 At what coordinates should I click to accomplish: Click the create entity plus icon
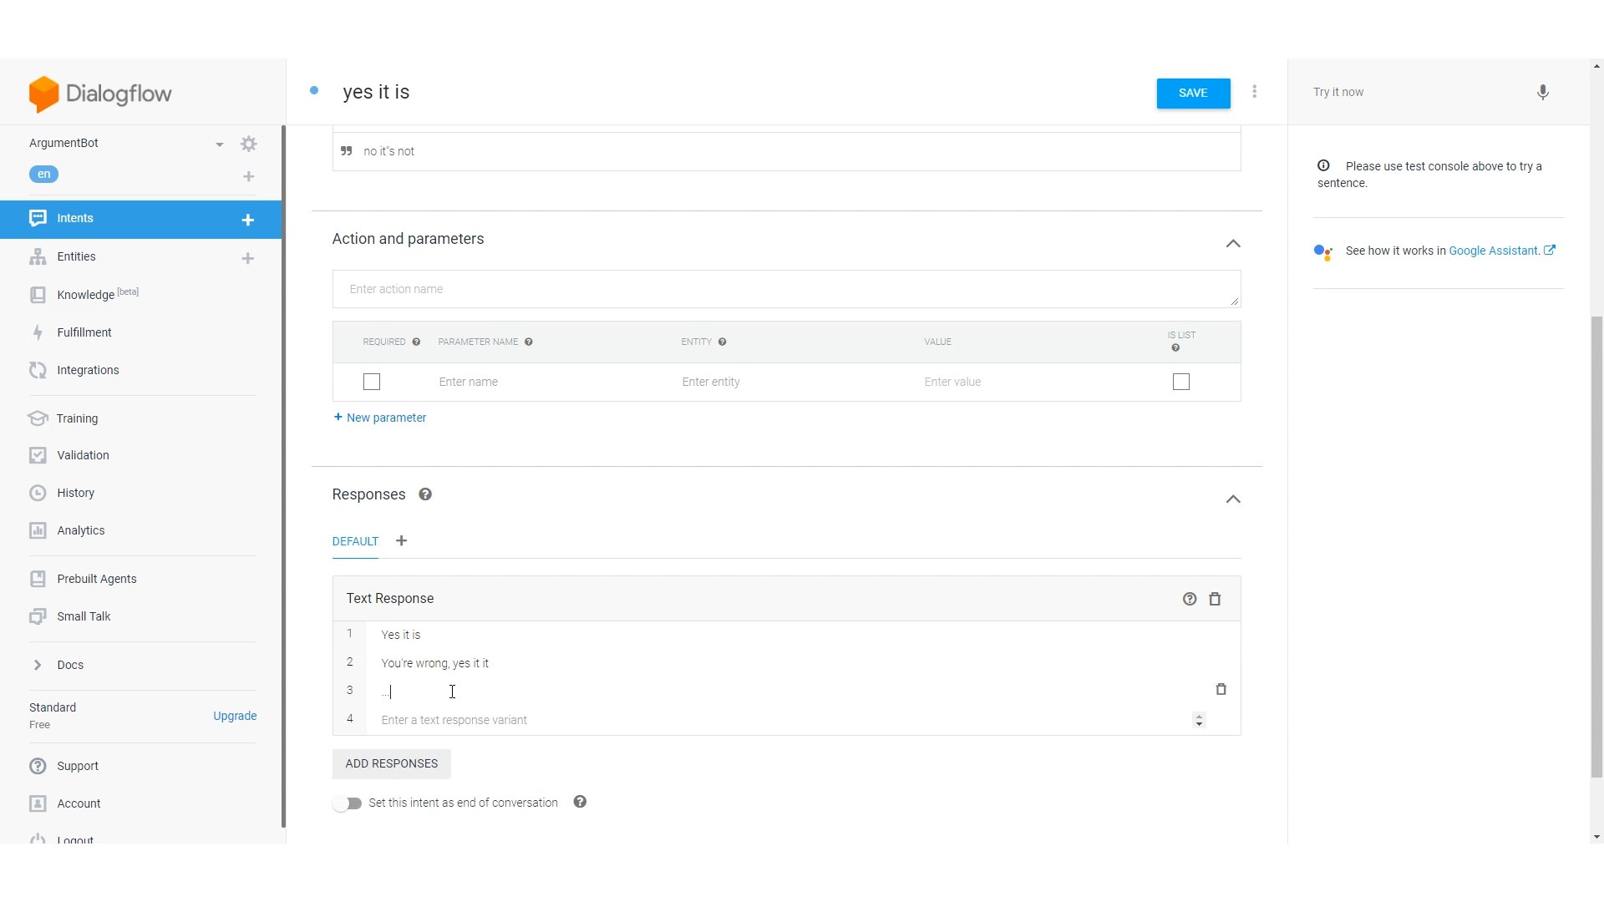point(248,258)
